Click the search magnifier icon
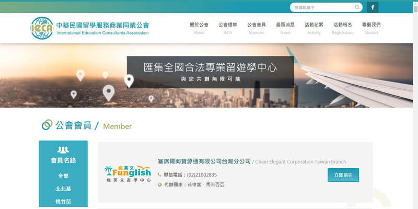This screenshot has height=209, width=418. pyautogui.click(x=357, y=7)
